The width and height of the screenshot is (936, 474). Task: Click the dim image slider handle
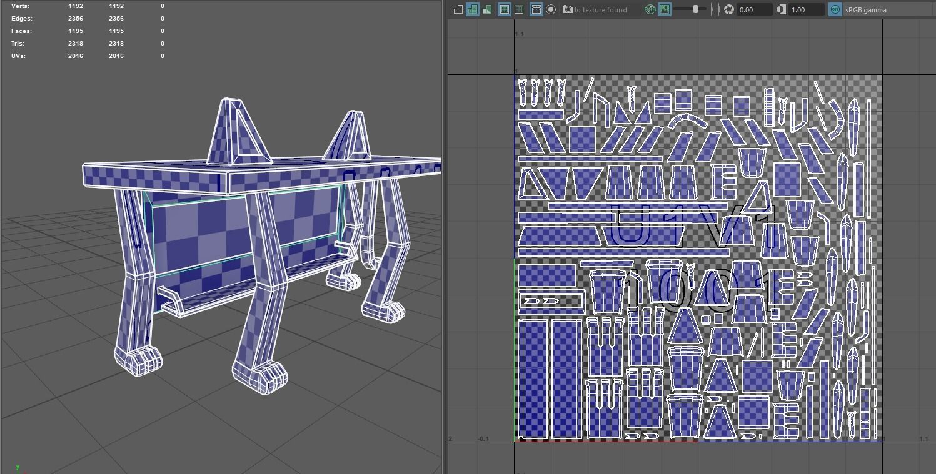click(695, 9)
